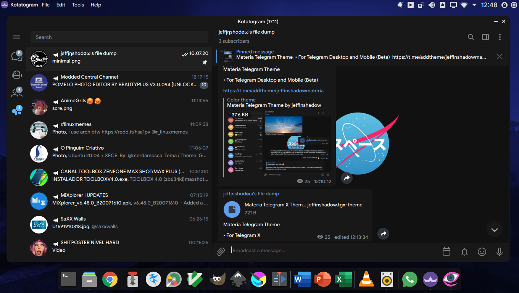Viewport: 519px width, 293px height.
Task: Open the O Pinguim Criativo channel
Action: click(x=119, y=153)
